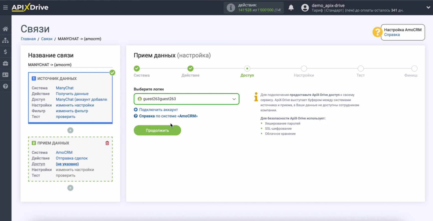Click the user avatar icon
Screen dimensions: 433x221
(x=305, y=8)
